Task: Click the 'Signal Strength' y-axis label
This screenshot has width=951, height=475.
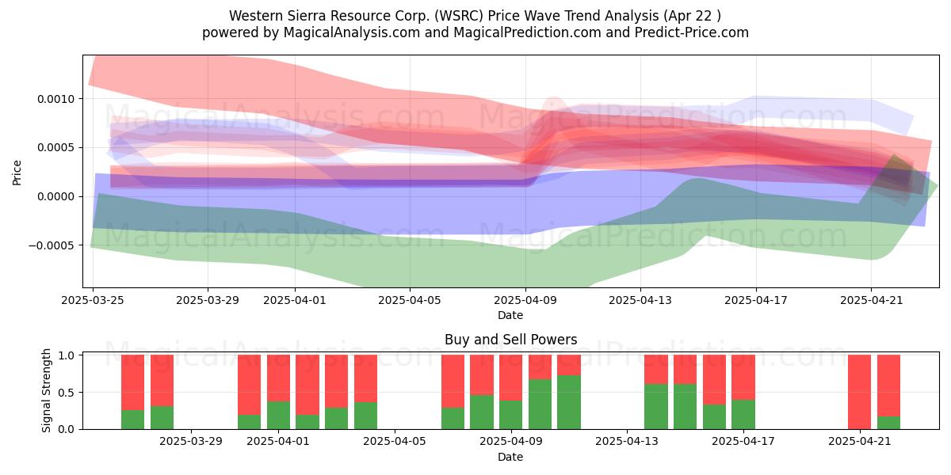Action: 47,390
